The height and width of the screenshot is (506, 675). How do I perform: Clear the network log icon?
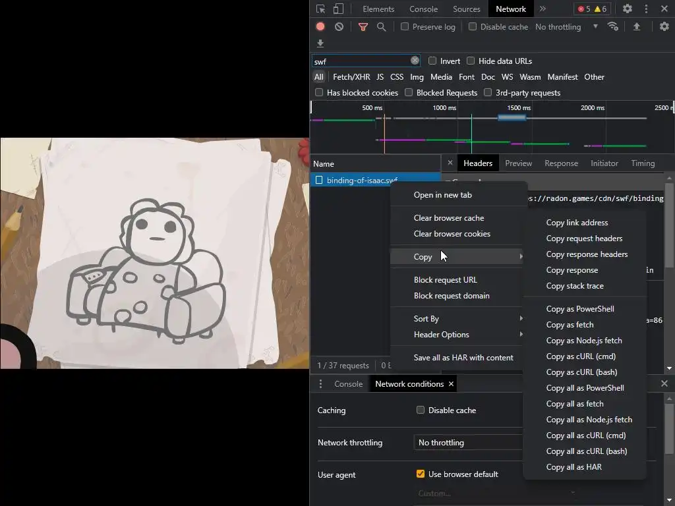tap(339, 26)
